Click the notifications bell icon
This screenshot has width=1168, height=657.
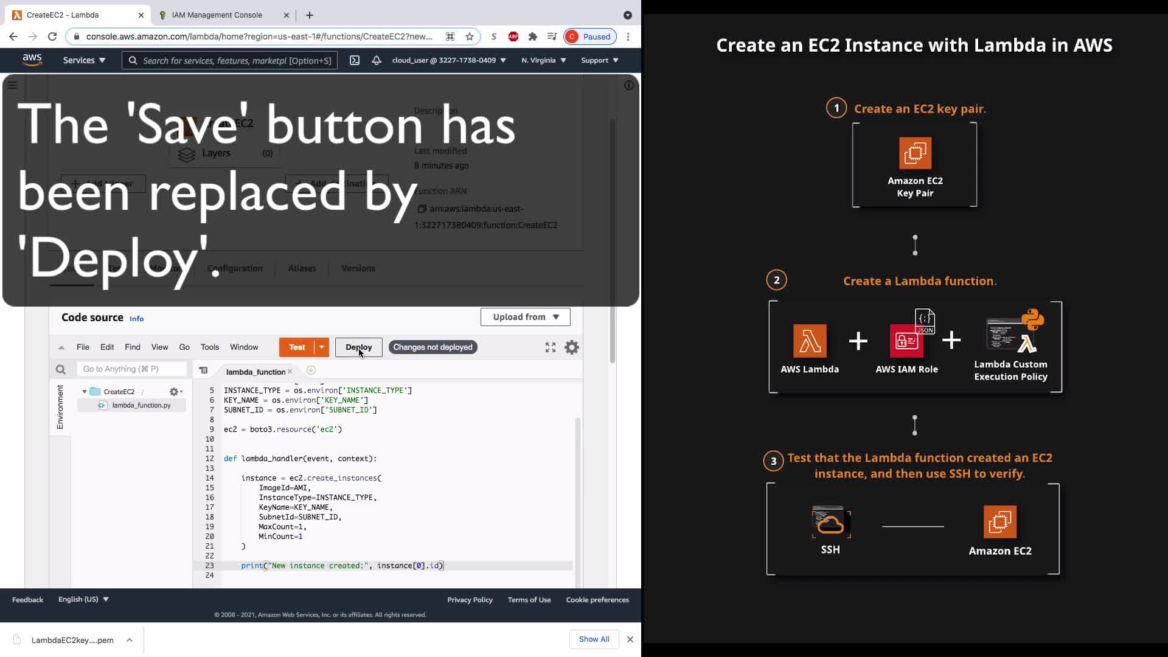(377, 60)
